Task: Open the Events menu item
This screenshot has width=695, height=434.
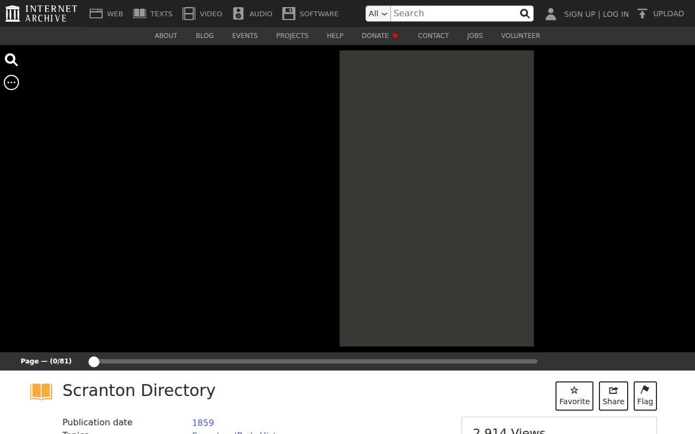Action: 245,36
